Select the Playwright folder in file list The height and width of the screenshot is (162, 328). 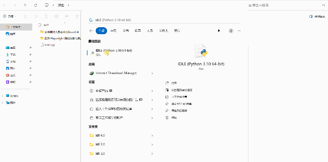pos(60,38)
